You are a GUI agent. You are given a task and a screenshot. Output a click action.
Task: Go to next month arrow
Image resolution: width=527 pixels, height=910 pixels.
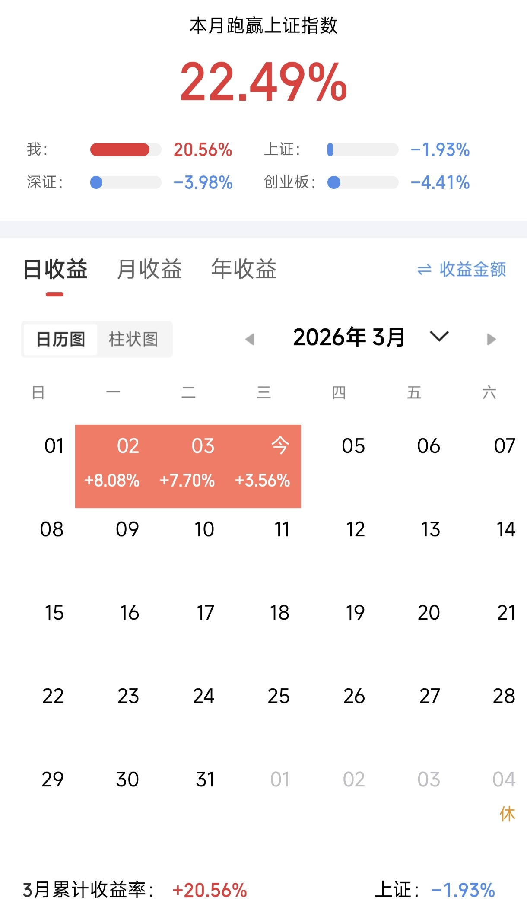point(491,339)
